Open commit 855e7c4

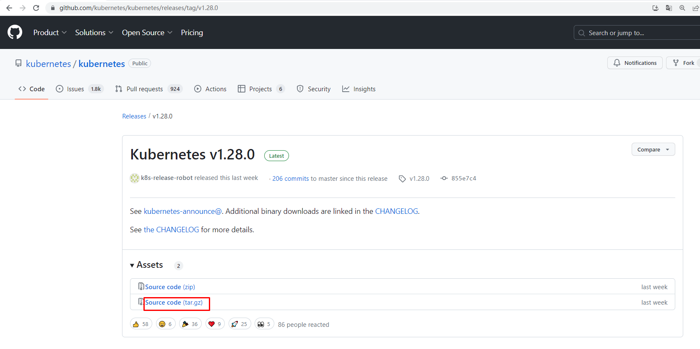tap(463, 178)
